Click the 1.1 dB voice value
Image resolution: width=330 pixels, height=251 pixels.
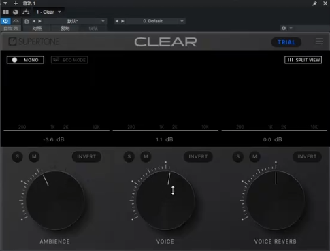click(x=165, y=139)
